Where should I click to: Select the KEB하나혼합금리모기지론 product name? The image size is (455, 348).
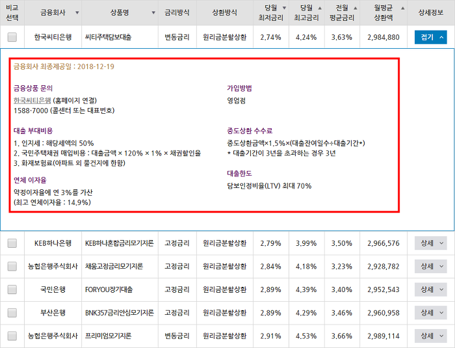coord(119,243)
